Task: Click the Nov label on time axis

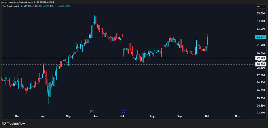Action: tap(237, 116)
